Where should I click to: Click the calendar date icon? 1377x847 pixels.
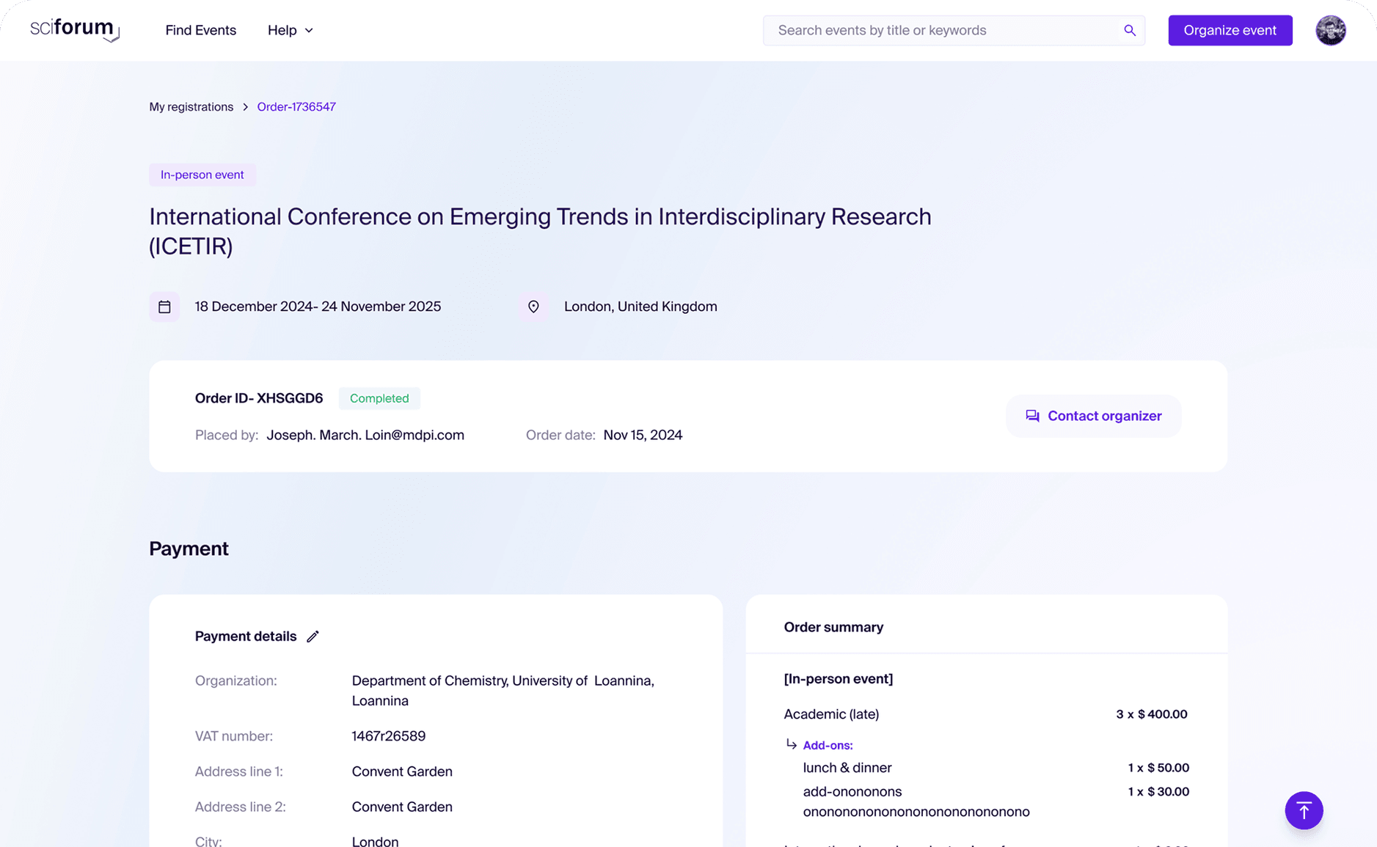[x=164, y=307]
